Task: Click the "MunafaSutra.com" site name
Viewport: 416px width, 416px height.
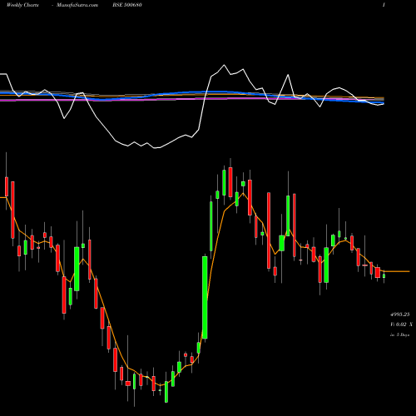Action: (x=77, y=5)
